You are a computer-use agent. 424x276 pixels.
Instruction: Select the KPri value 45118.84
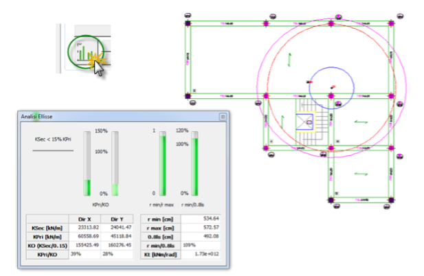tap(121, 236)
